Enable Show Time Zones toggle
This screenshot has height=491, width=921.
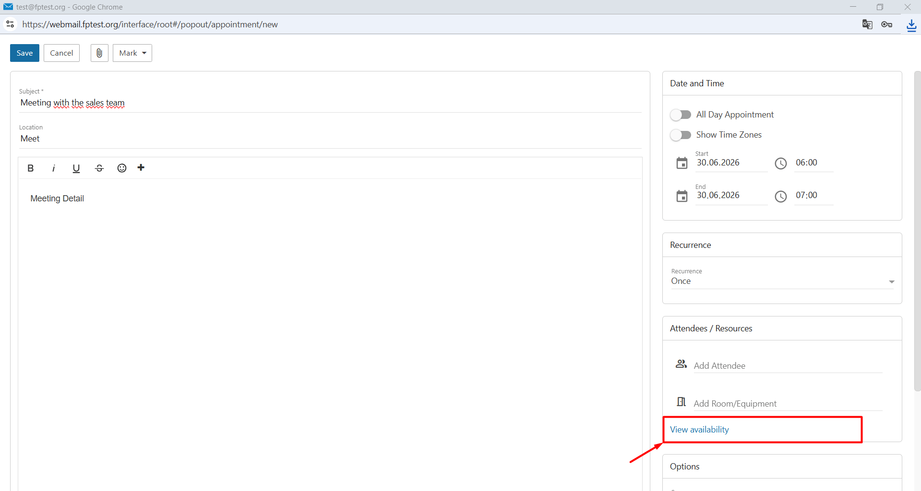pos(681,135)
